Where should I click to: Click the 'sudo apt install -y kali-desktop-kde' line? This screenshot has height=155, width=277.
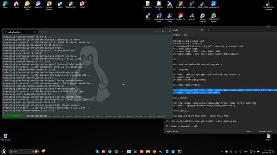[x=216, y=121]
